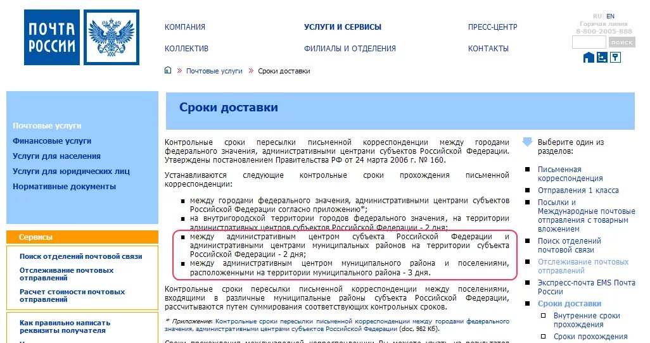Select Сроки доставки in right list
Screen dimensions: 650x343
click(569, 303)
